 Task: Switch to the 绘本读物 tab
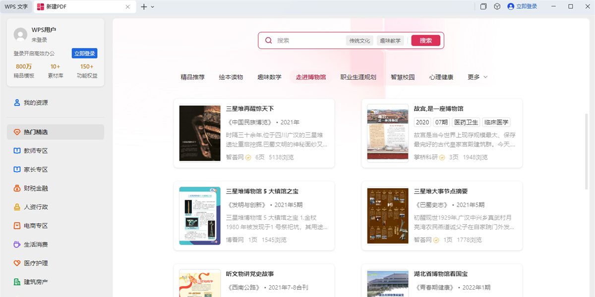click(x=231, y=77)
